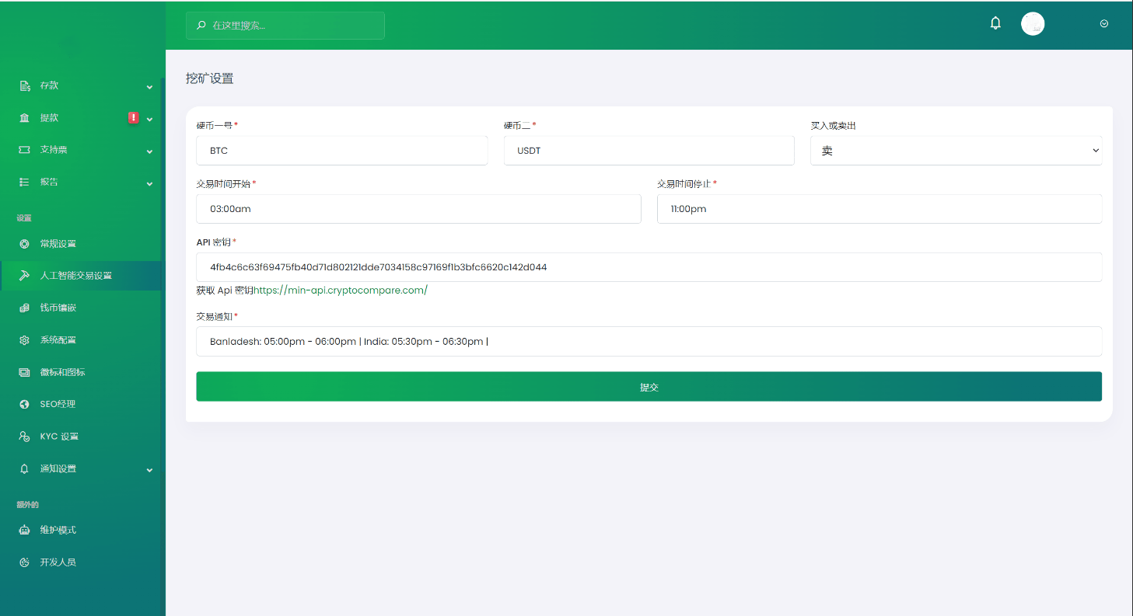Click the 硬币二 field with USDT
The width and height of the screenshot is (1133, 616).
(649, 151)
